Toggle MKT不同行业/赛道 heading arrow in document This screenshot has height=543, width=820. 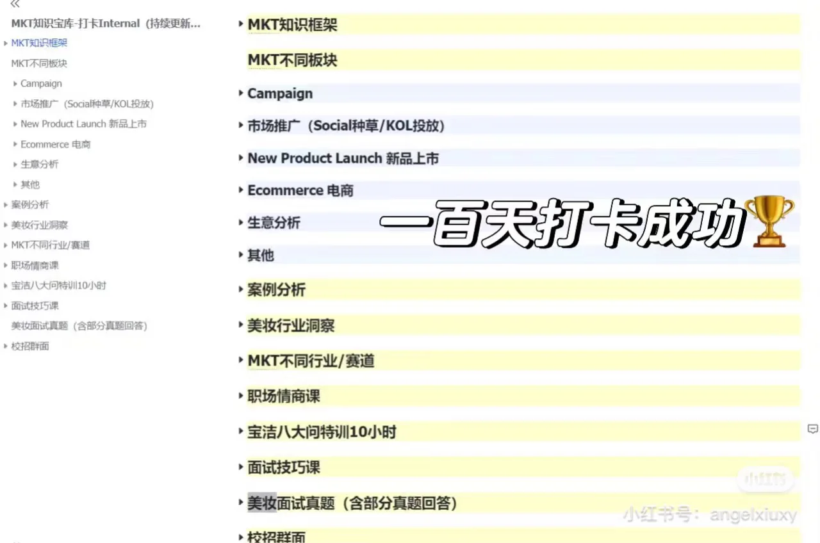(x=241, y=361)
